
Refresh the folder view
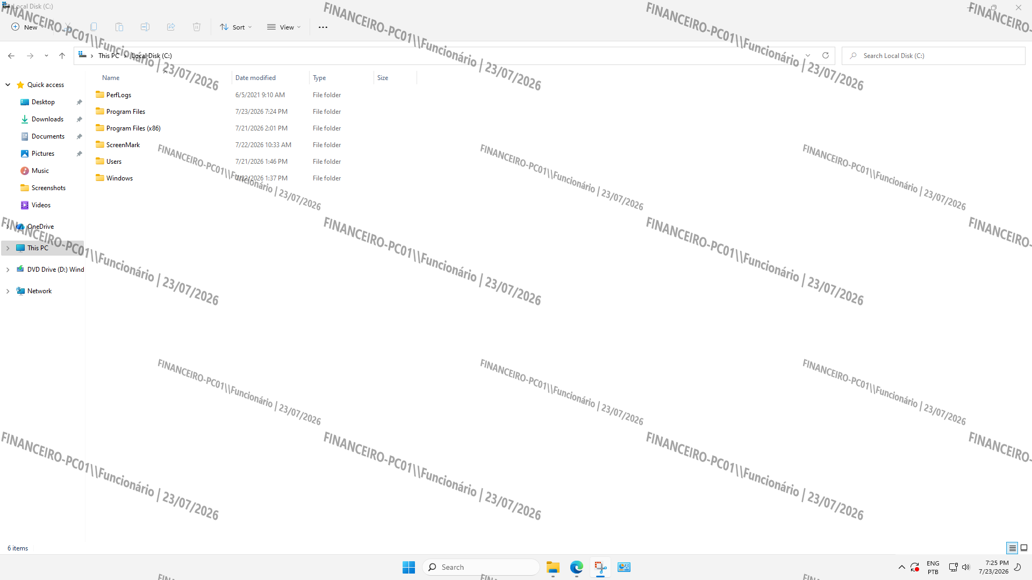click(826, 56)
